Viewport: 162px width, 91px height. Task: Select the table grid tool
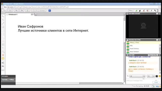point(3,44)
